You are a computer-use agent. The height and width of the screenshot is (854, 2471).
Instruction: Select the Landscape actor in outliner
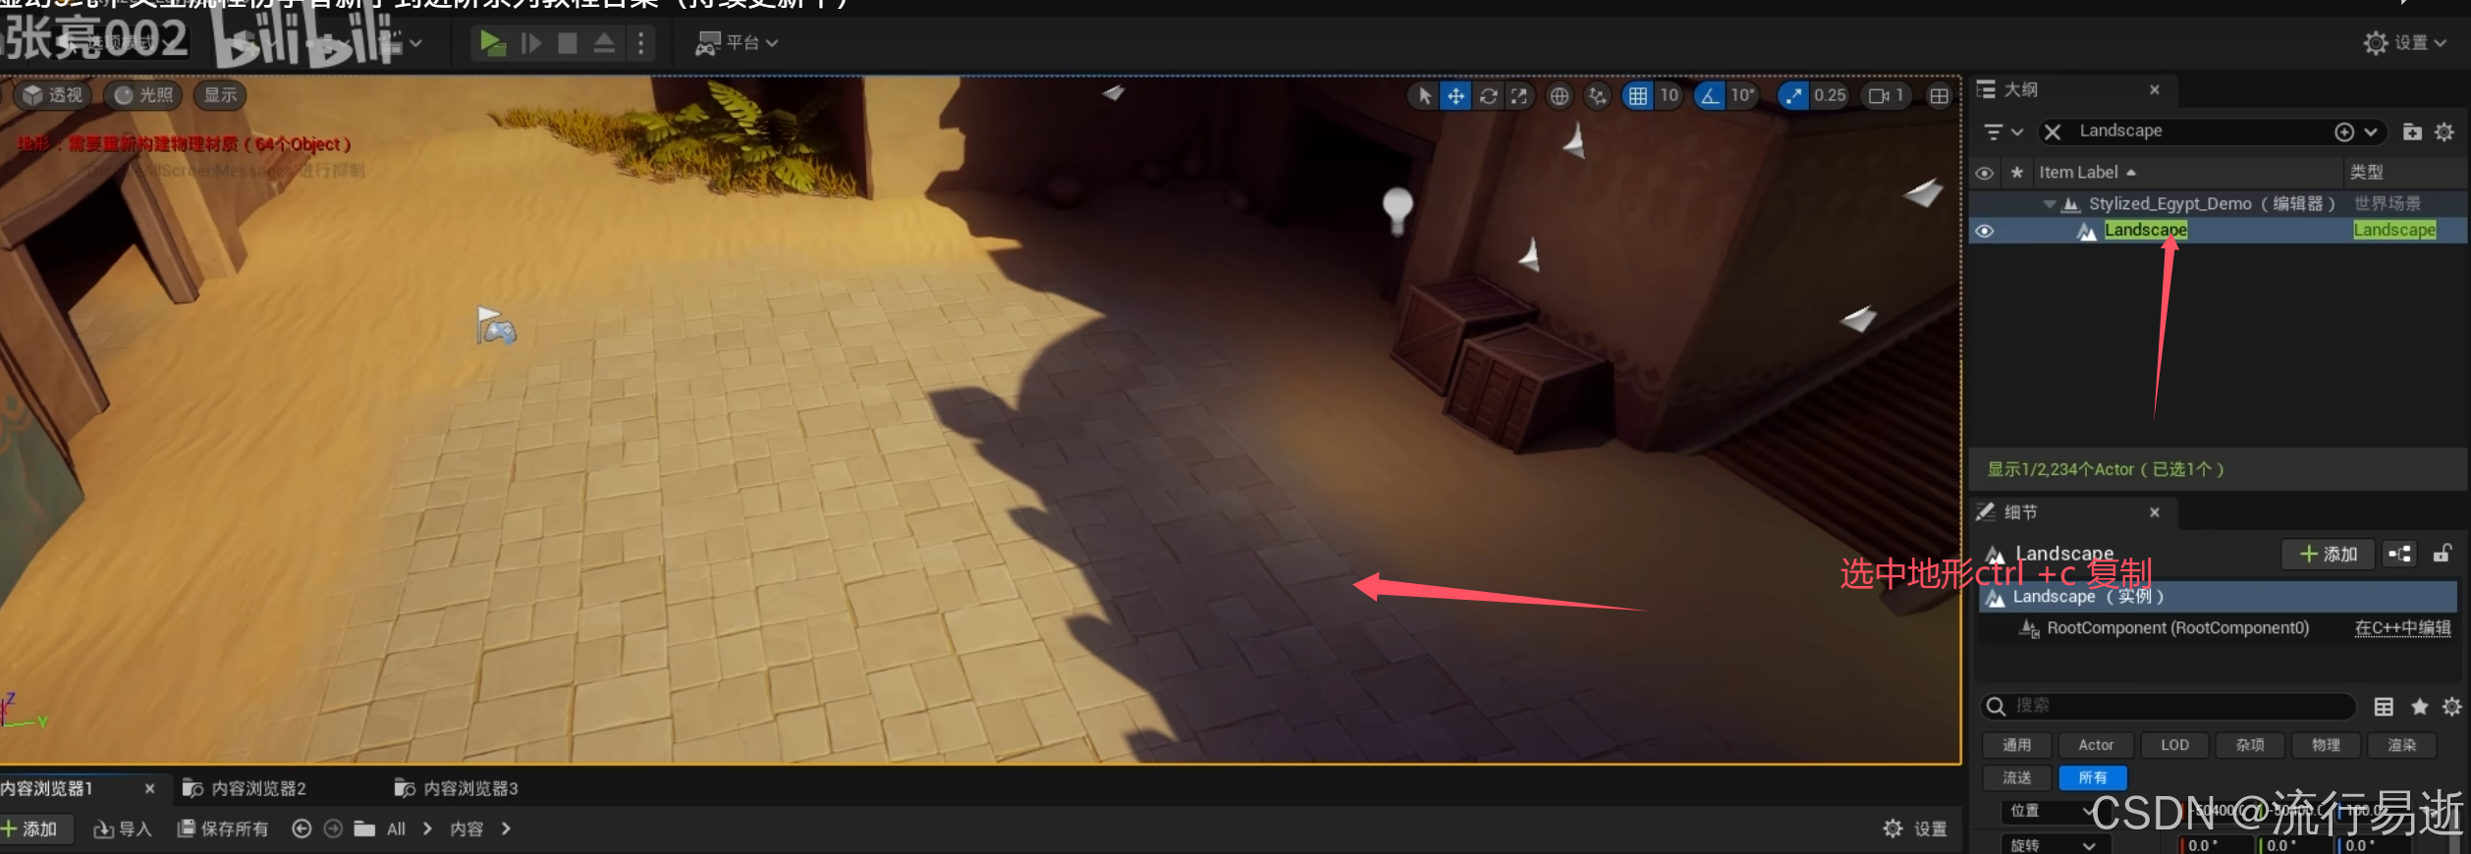pyautogui.click(x=2145, y=231)
